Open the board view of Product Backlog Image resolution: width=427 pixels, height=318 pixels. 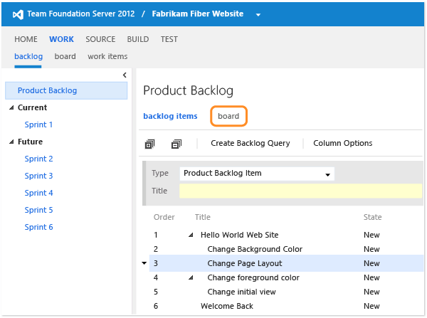click(x=228, y=116)
